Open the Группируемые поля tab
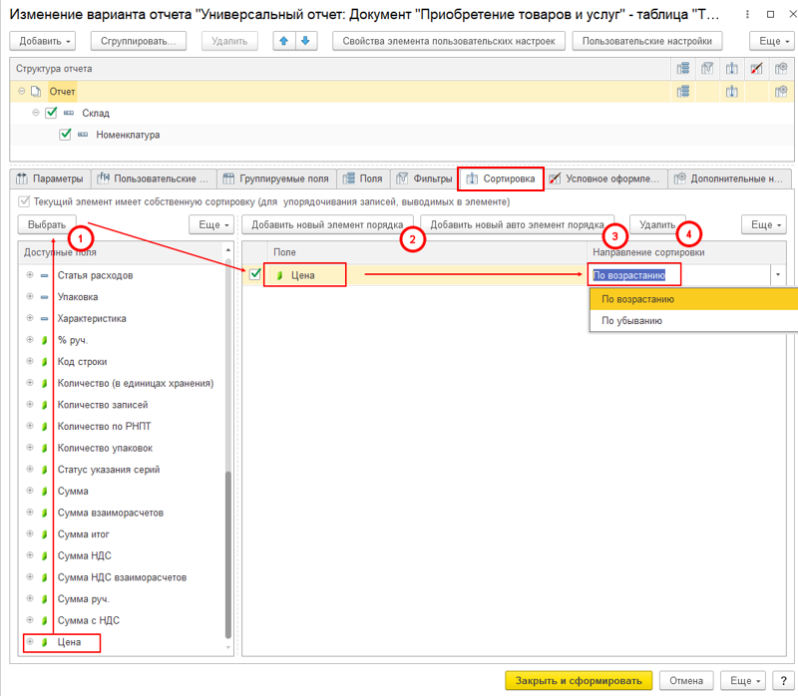 274,179
